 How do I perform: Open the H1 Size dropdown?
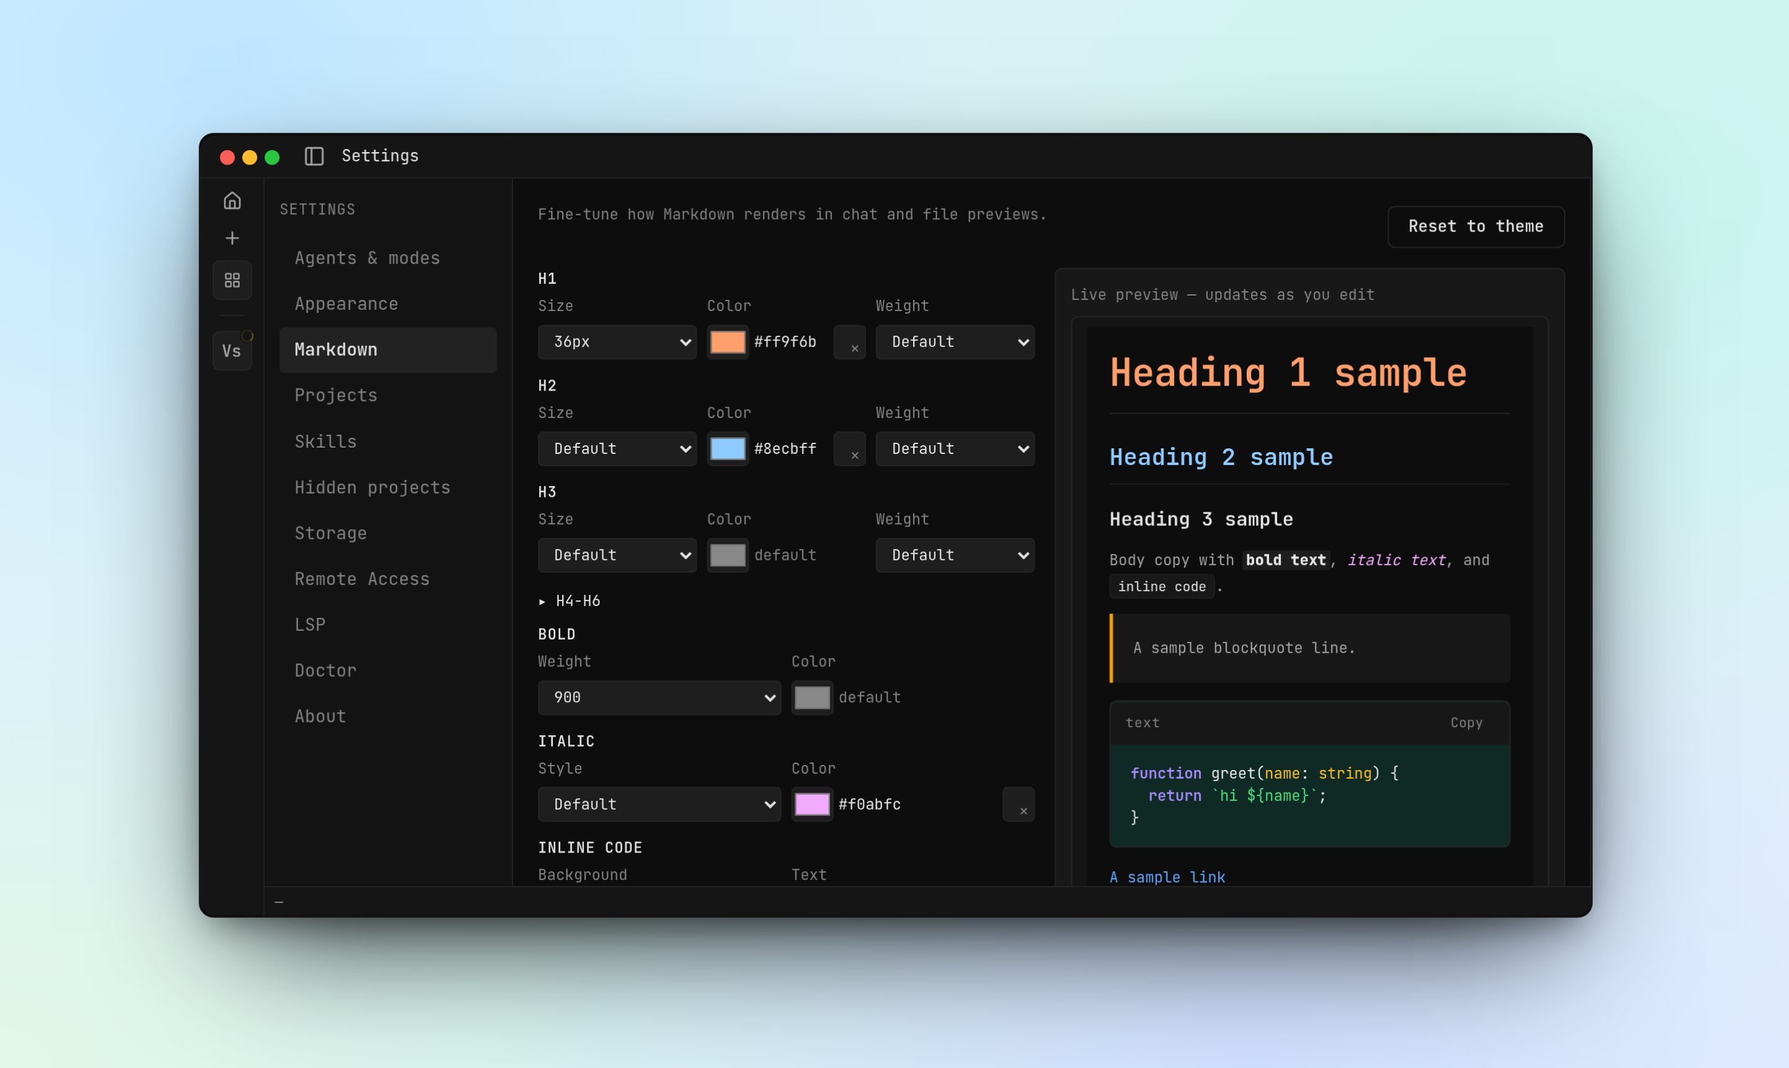tap(617, 343)
